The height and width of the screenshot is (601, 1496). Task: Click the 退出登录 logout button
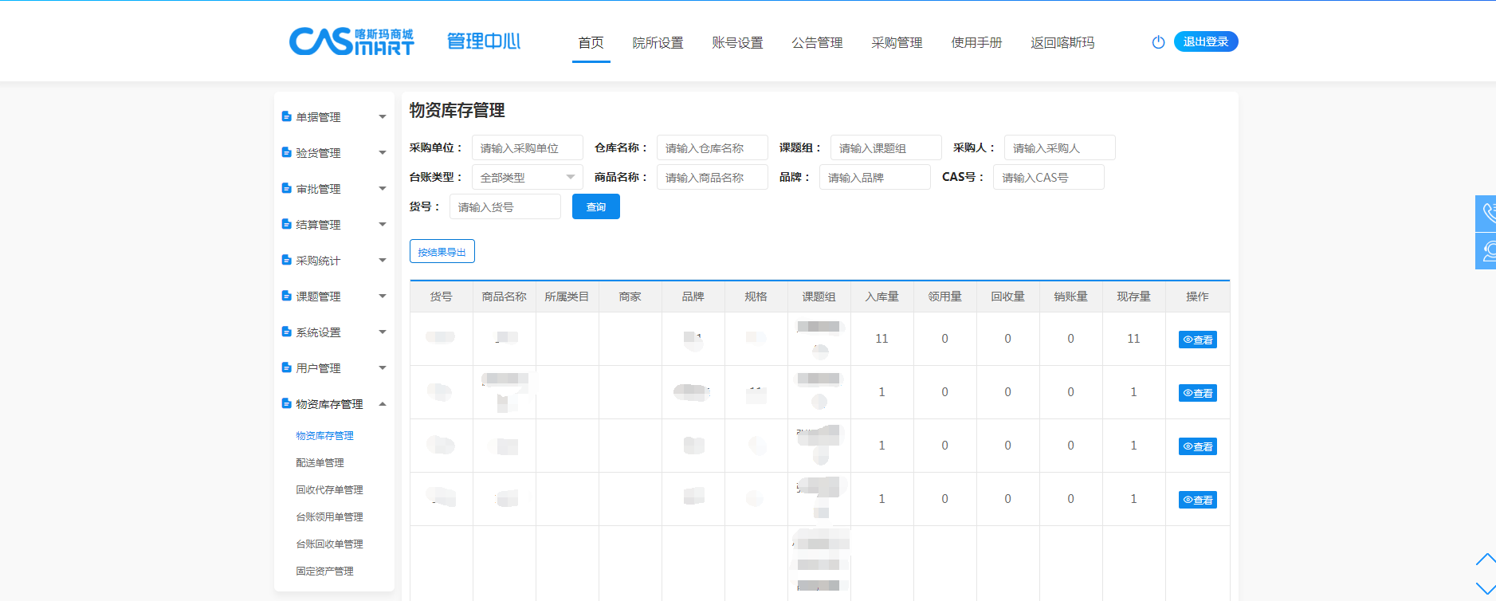pos(1205,42)
